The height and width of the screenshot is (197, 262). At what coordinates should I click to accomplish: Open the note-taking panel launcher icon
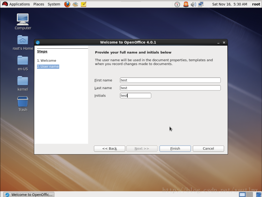[84, 4]
